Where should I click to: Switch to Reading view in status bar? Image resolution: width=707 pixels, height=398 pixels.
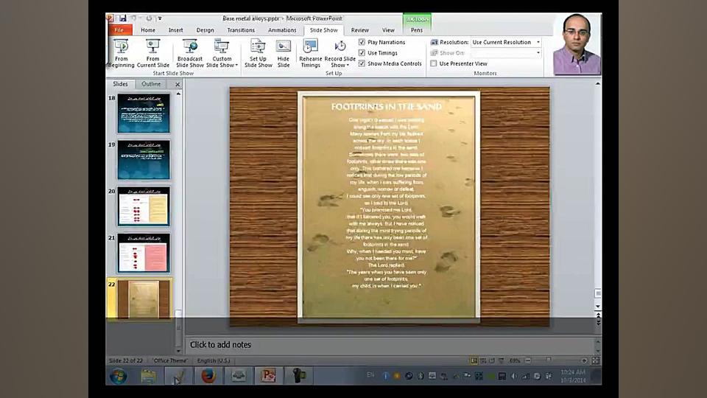point(492,360)
